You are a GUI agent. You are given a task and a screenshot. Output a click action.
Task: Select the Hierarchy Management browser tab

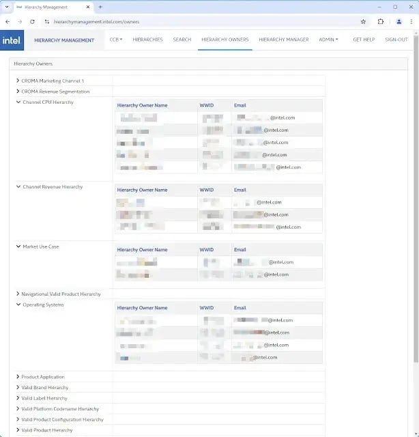click(53, 8)
